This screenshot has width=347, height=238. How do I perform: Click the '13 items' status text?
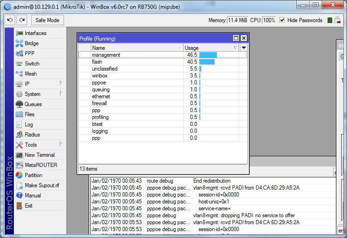click(88, 169)
